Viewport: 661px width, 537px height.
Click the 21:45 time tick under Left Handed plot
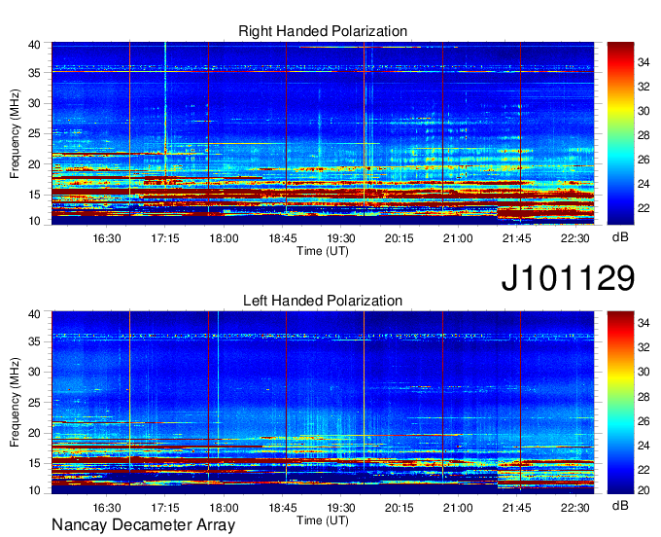516,508
